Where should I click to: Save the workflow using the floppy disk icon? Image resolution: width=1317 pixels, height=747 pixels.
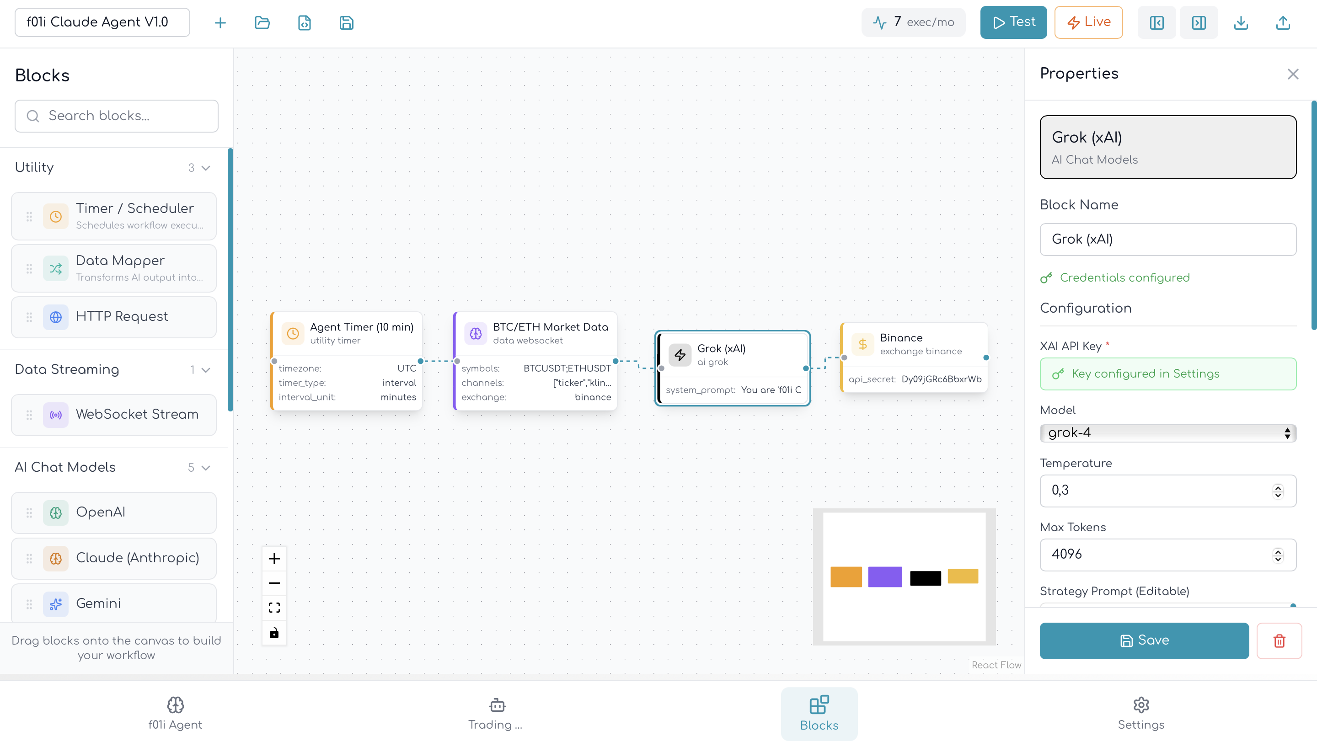point(346,22)
